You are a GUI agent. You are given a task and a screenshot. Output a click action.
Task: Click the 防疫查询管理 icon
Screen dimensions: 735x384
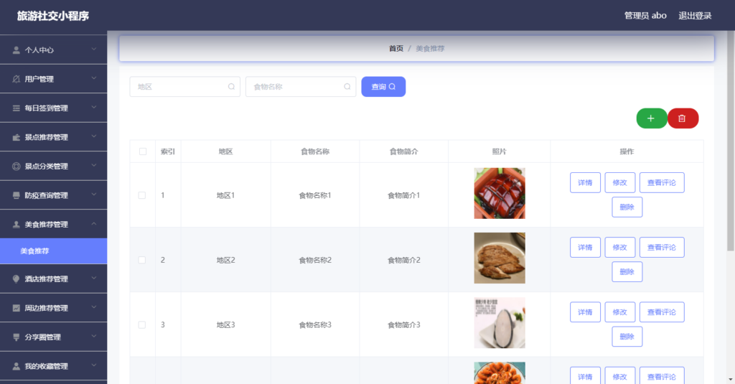(17, 195)
